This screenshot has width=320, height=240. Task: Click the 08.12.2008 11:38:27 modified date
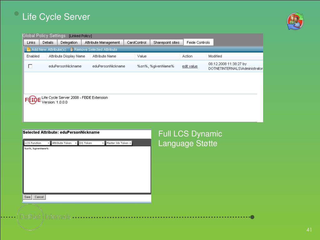225,64
